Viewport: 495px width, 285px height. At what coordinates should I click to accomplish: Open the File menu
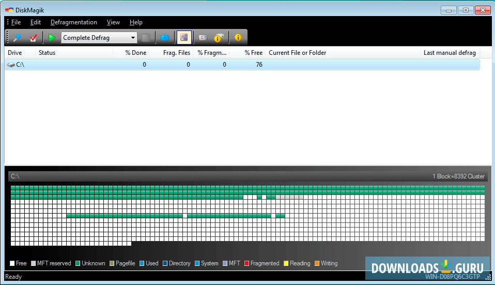(16, 22)
